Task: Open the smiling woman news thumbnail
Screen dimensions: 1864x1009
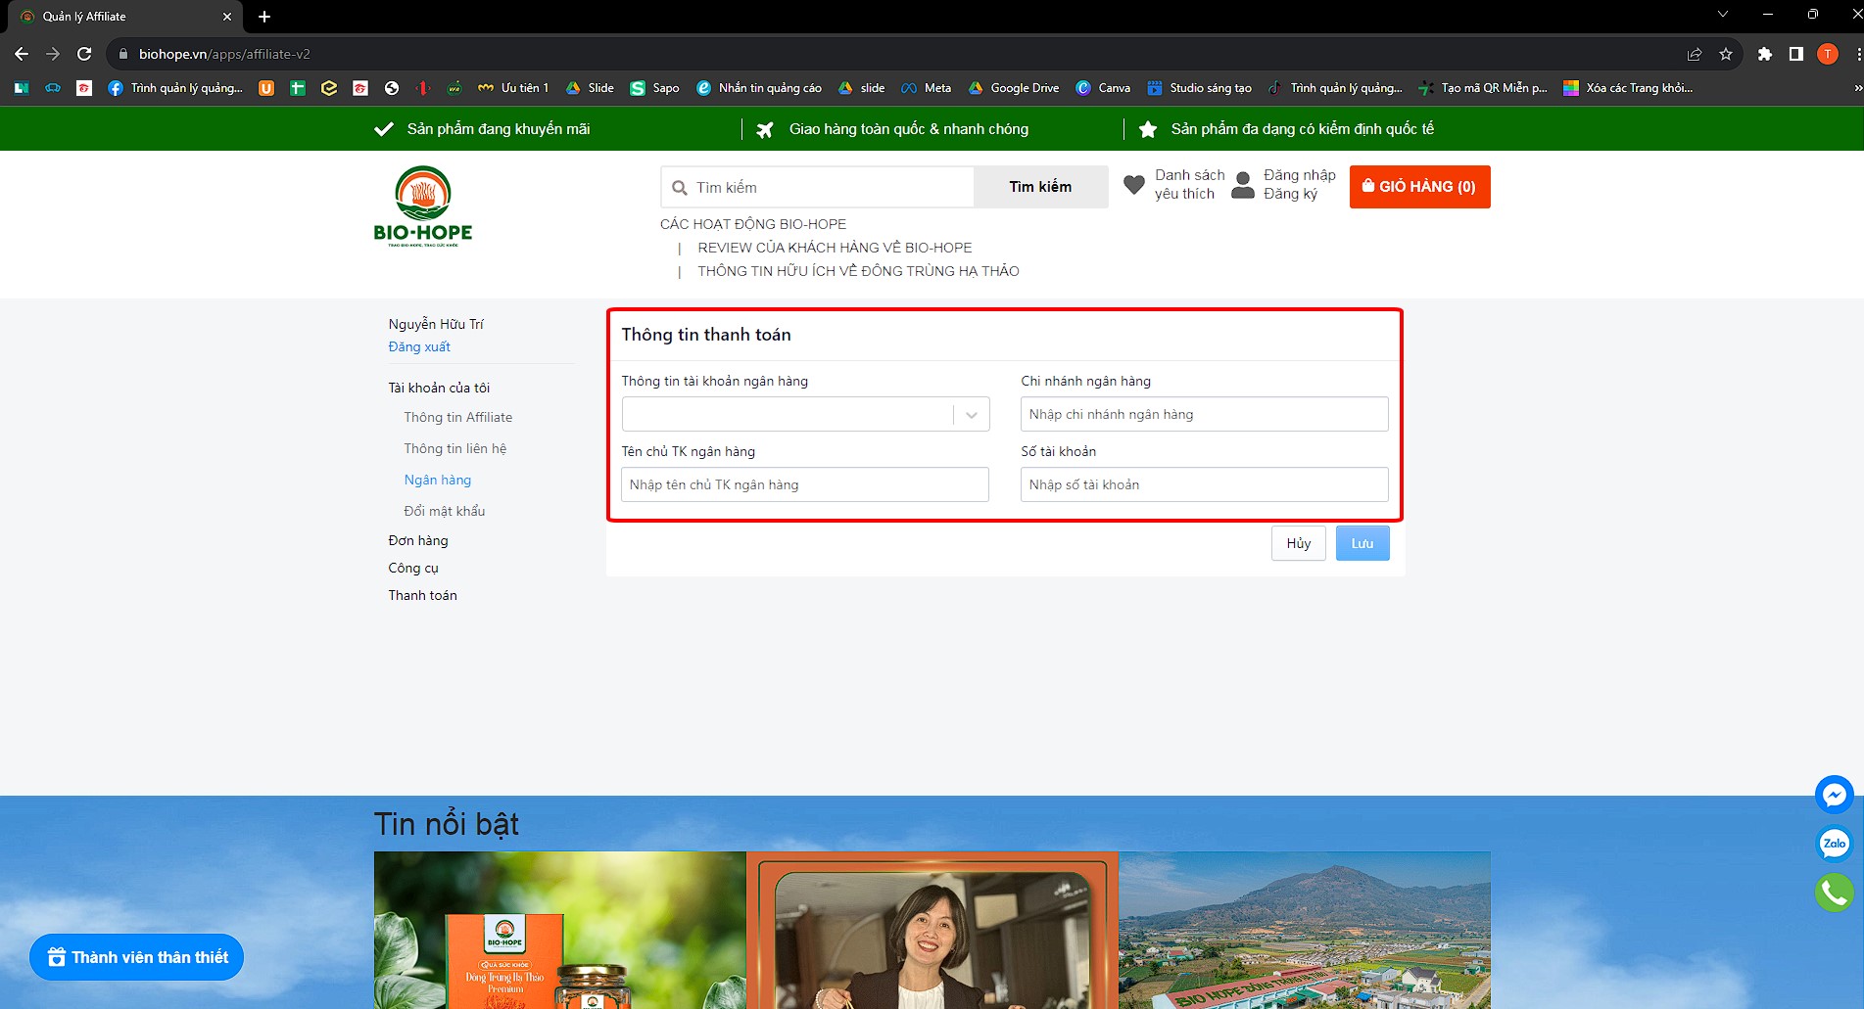Action: [x=932, y=930]
